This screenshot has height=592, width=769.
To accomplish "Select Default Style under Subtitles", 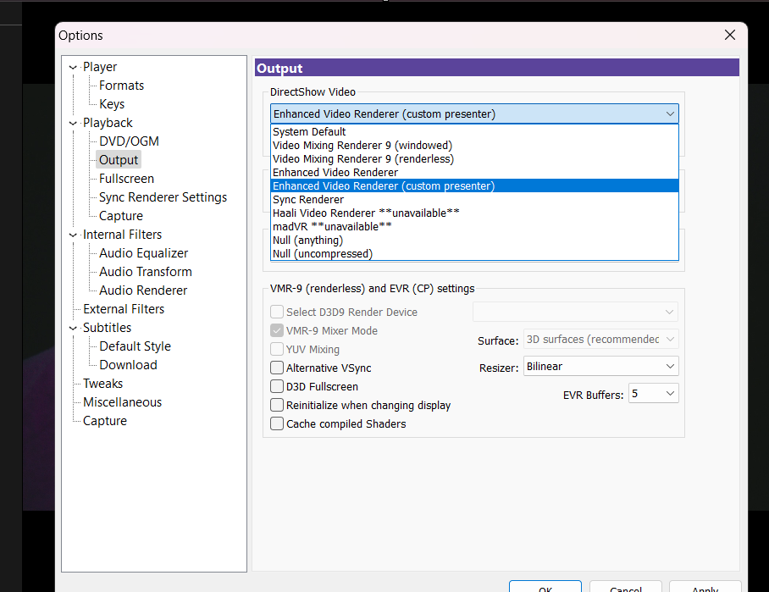I will tap(135, 346).
